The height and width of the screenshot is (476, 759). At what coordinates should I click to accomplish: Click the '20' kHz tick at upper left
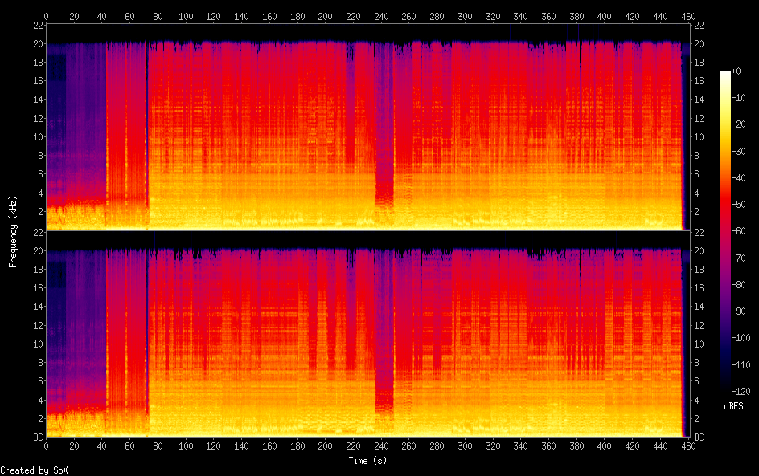[x=36, y=44]
